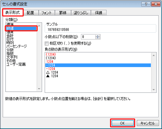Viewport: 162px width, 129px height.
Task: Open help with the question mark button
Action: click(146, 4)
